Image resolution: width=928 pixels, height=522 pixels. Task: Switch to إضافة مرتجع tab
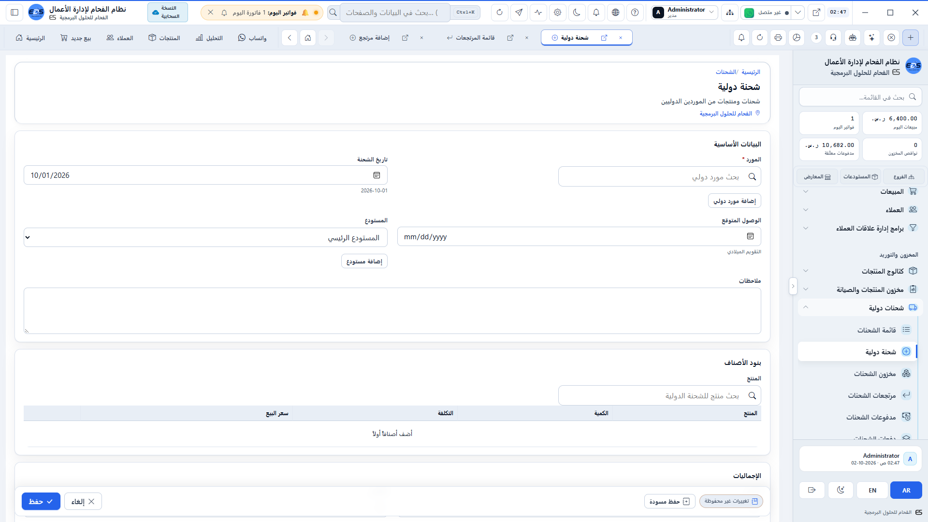370,38
